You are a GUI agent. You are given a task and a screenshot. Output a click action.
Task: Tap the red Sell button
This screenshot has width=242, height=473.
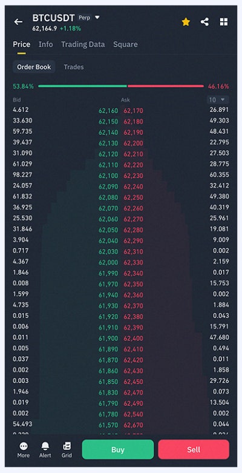coord(194,449)
